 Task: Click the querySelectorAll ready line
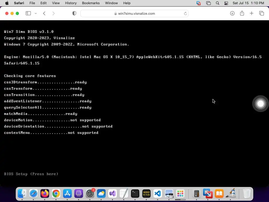[48, 108]
